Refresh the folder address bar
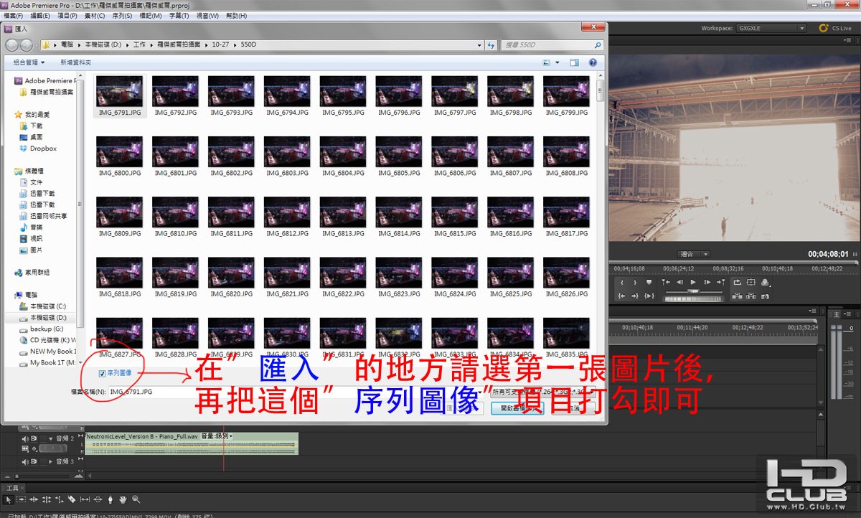 (x=491, y=45)
